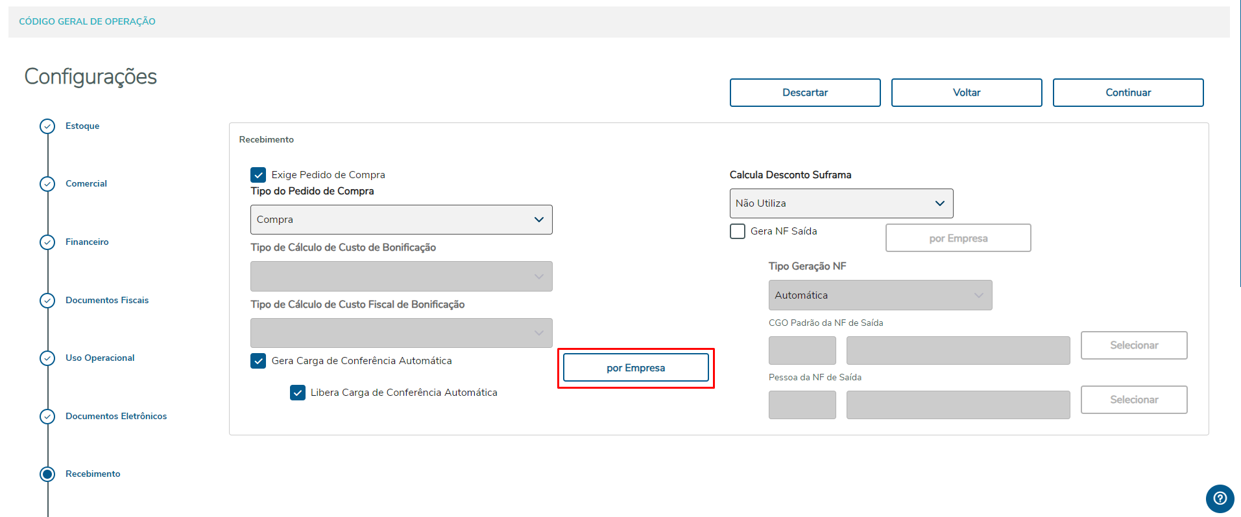Open the Tipo Geração NF dropdown

click(880, 295)
